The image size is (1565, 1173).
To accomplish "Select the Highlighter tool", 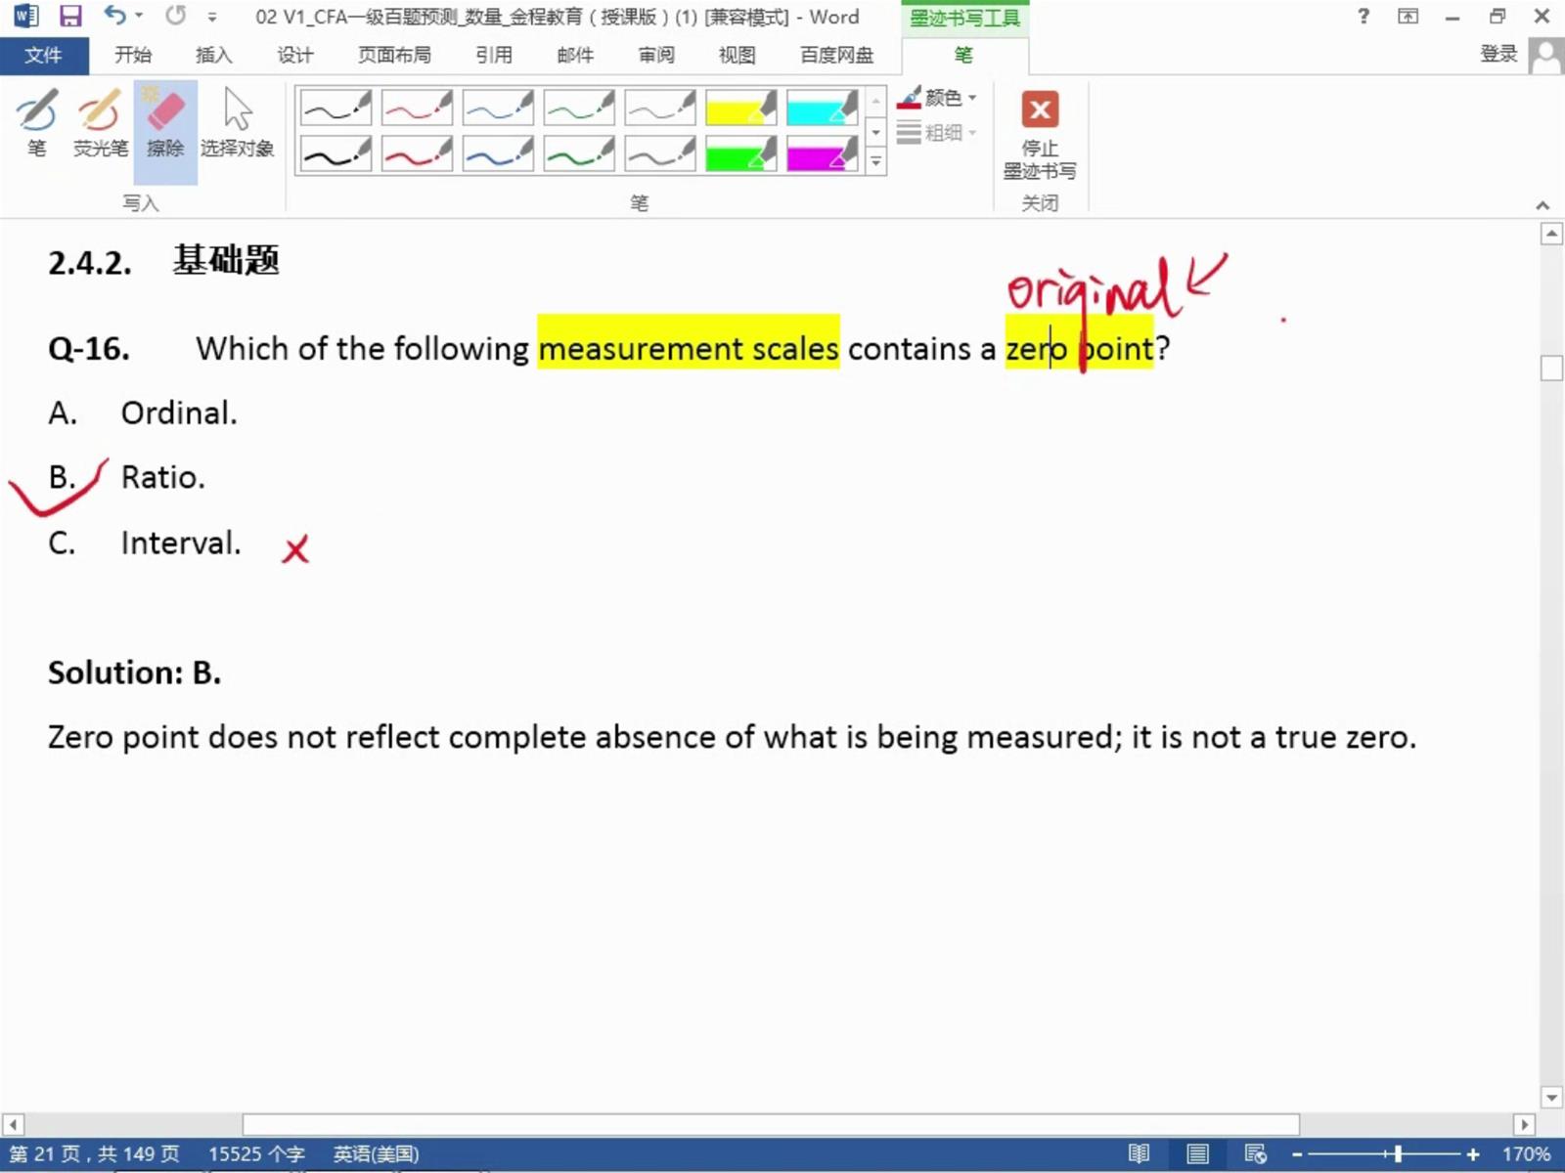I will (x=100, y=122).
